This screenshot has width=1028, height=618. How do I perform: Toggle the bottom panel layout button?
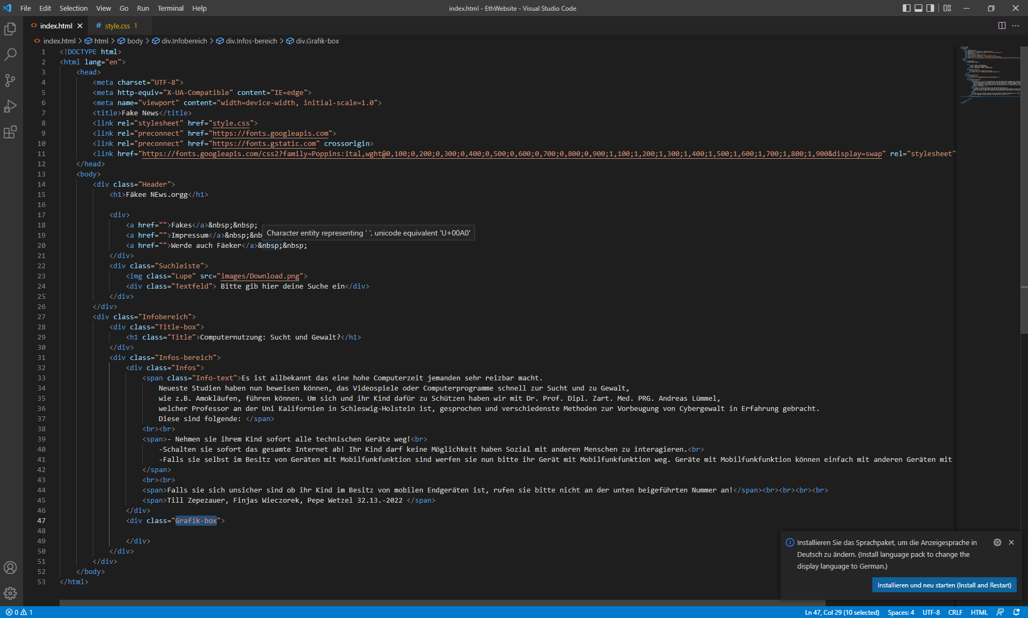click(x=918, y=8)
